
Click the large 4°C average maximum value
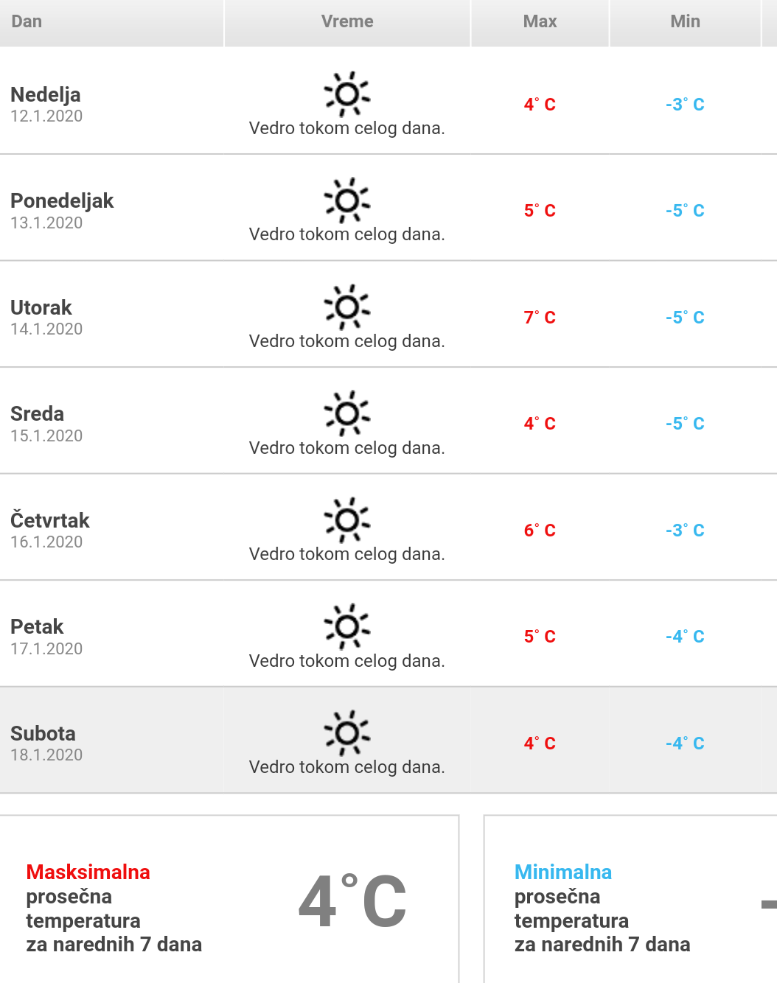click(352, 901)
